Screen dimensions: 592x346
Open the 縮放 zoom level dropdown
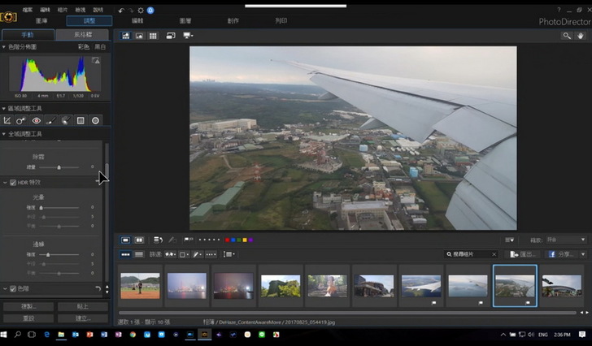point(566,240)
